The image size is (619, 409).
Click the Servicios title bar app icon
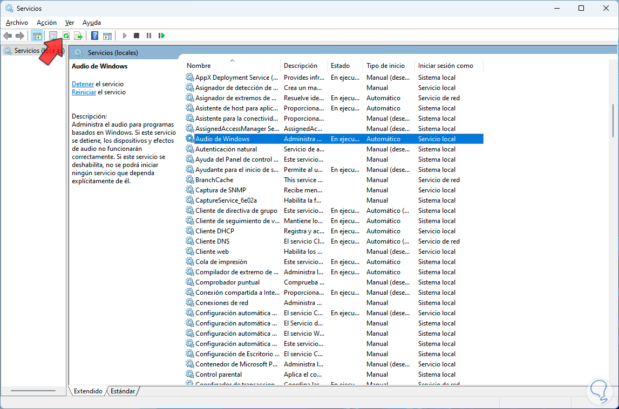click(9, 8)
